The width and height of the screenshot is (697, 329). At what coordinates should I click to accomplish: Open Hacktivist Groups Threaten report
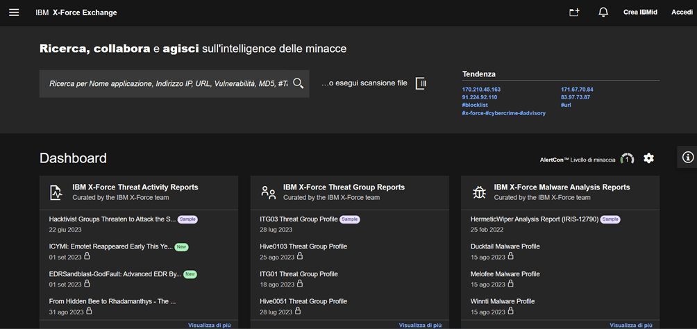[112, 219]
